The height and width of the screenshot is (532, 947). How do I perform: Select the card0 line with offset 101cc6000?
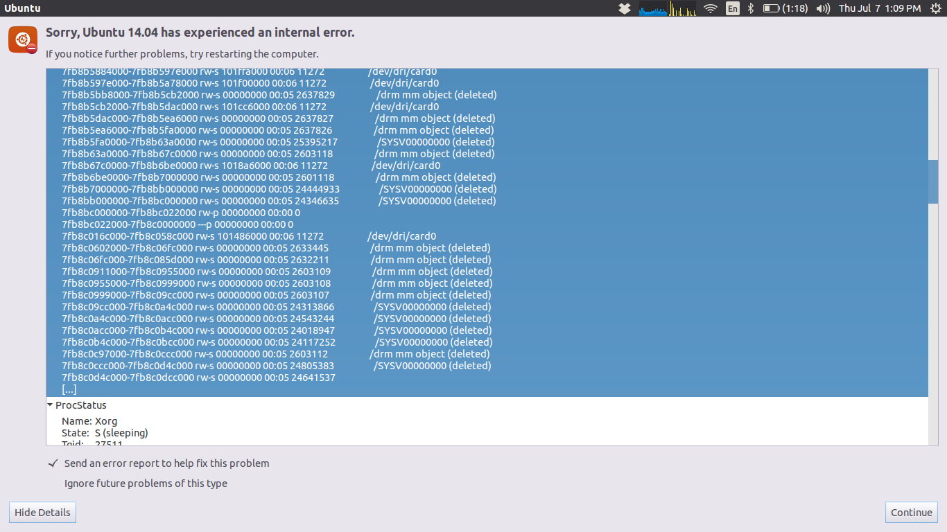[x=250, y=107]
